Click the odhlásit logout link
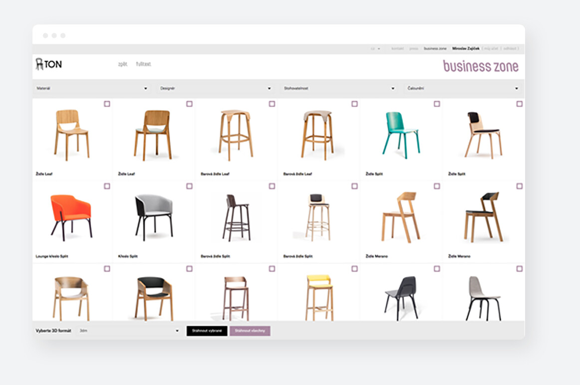 [510, 49]
